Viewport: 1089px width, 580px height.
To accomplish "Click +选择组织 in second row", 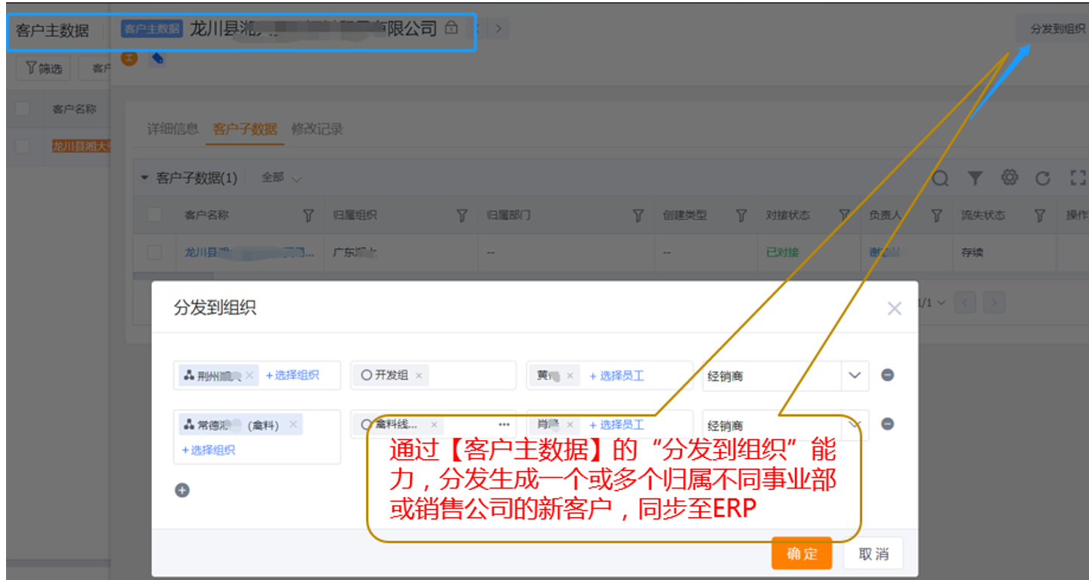I will pos(209,450).
